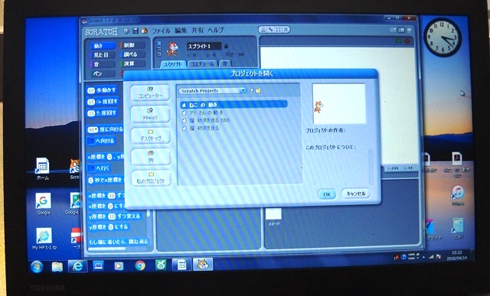The height and width of the screenshot is (296, 490).
Task: Click the save disk icon in the Scratch toolbar
Action: 136,31
